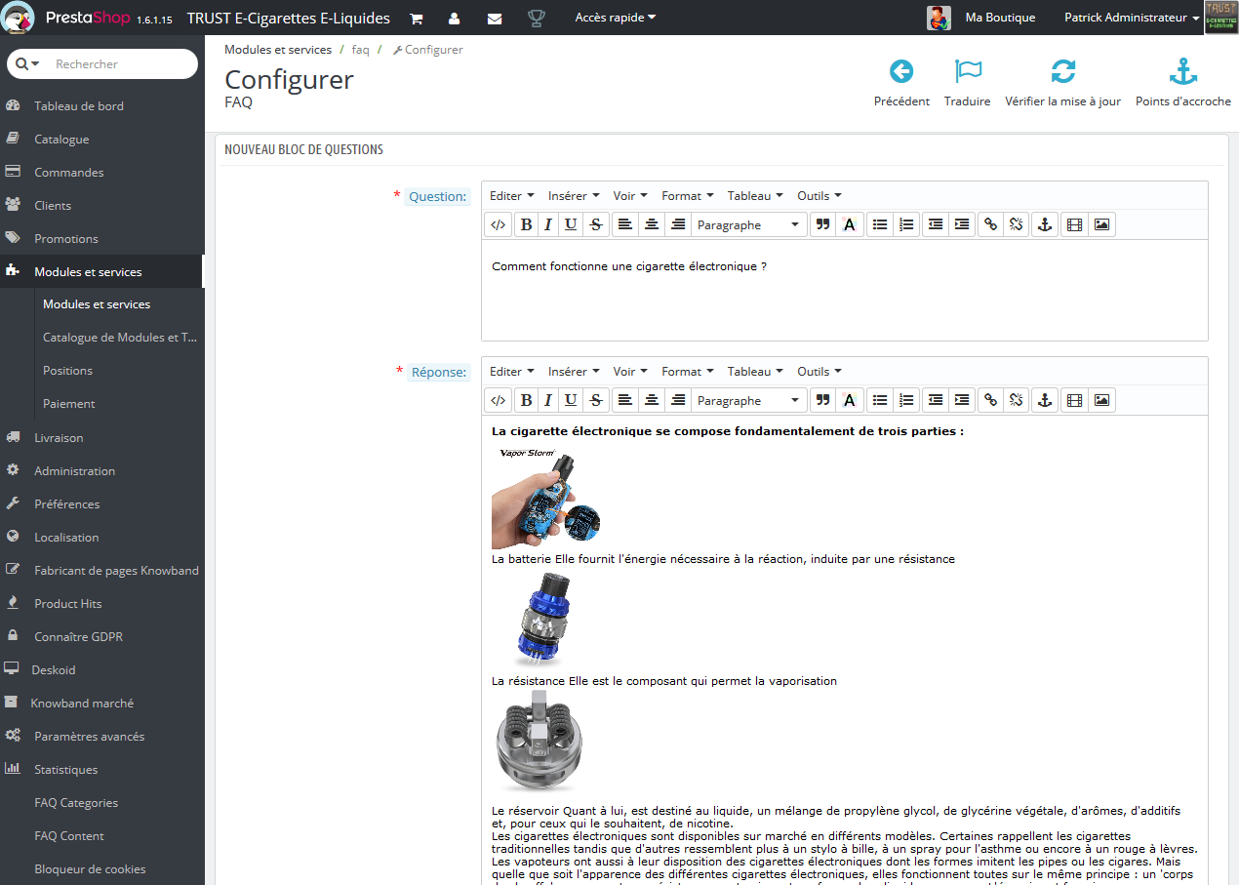Screen dimensions: 1239x885
Task: Toggle italic in Question editor toolbar
Action: coord(548,224)
